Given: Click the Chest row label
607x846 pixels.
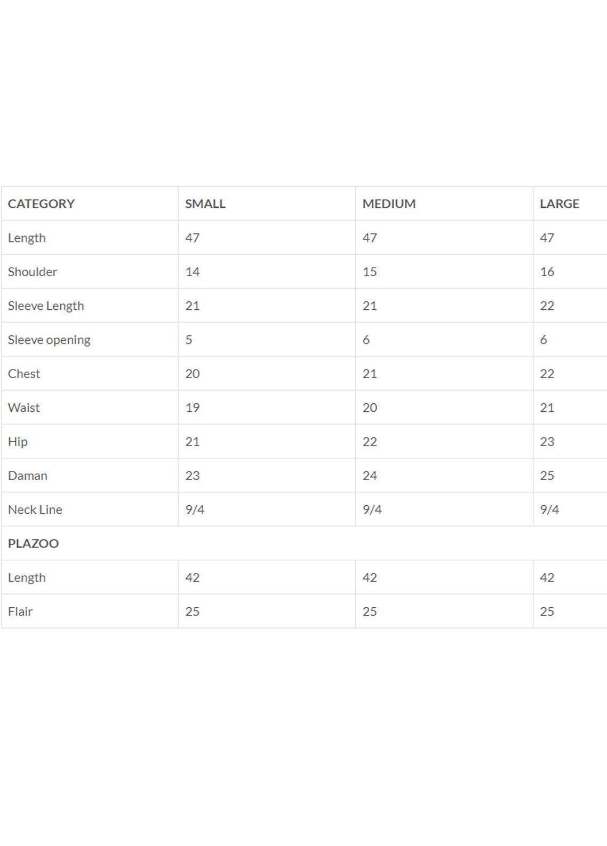Looking at the screenshot, I should [x=24, y=374].
